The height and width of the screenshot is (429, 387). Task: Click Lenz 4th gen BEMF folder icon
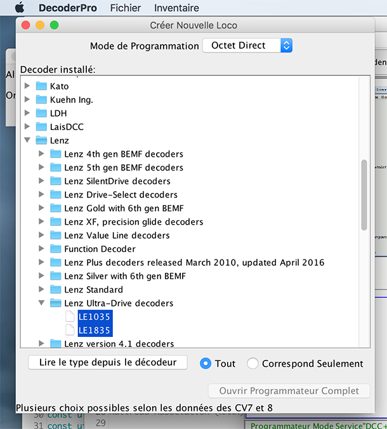[56, 154]
